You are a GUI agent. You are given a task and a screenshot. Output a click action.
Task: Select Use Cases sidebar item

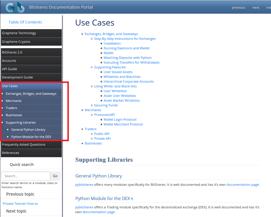click(x=31, y=86)
